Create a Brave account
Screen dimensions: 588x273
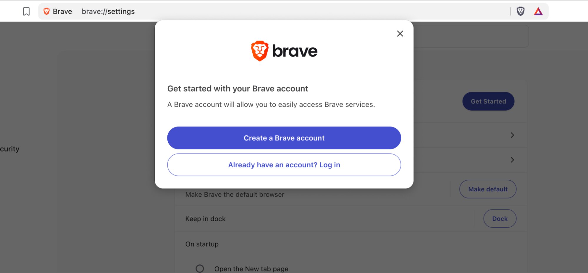point(284,138)
